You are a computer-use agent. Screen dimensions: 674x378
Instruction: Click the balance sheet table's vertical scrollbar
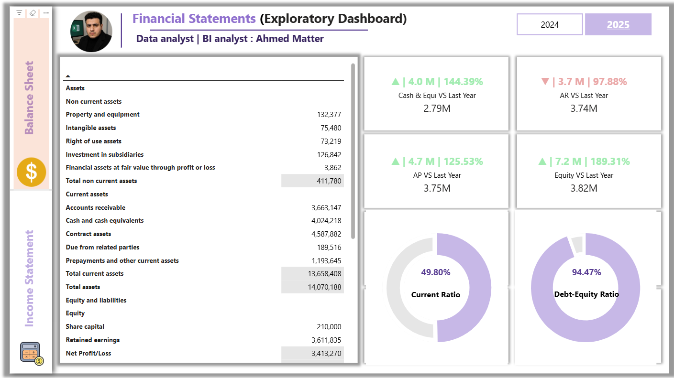pos(353,151)
